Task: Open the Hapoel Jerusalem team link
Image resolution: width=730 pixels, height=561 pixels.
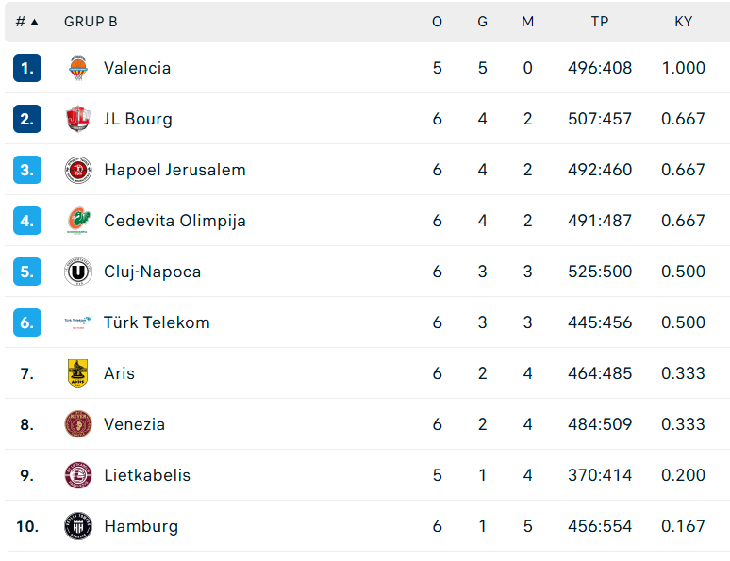Action: (174, 170)
